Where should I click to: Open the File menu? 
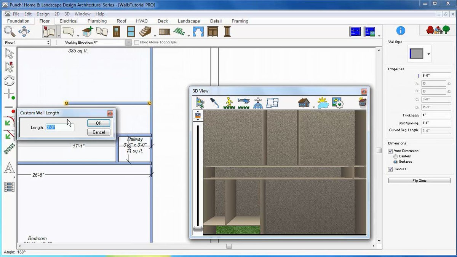(x=16, y=14)
